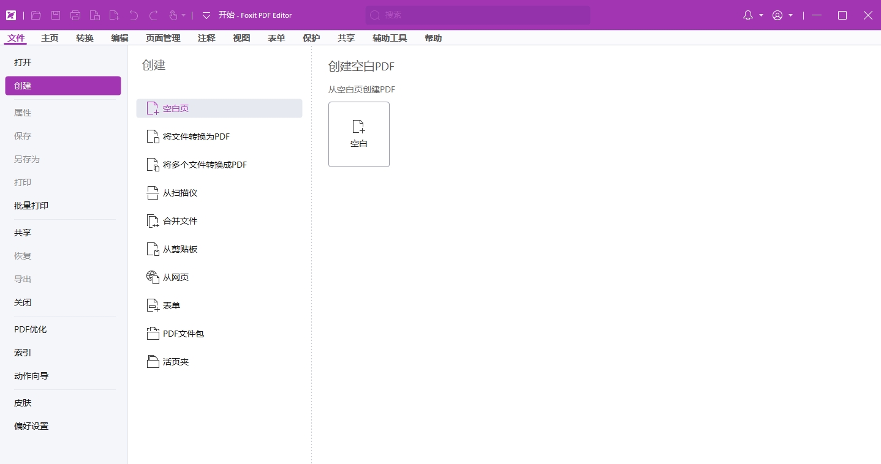Click the form icon beside 表单 in create list
Image resolution: width=881 pixels, height=464 pixels.
pos(153,305)
